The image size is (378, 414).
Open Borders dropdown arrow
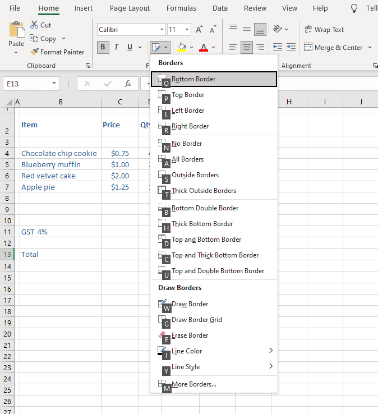coord(165,48)
